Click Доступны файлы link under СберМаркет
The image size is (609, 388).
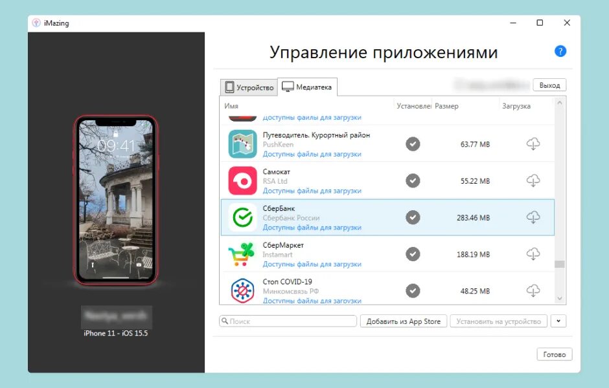(312, 264)
